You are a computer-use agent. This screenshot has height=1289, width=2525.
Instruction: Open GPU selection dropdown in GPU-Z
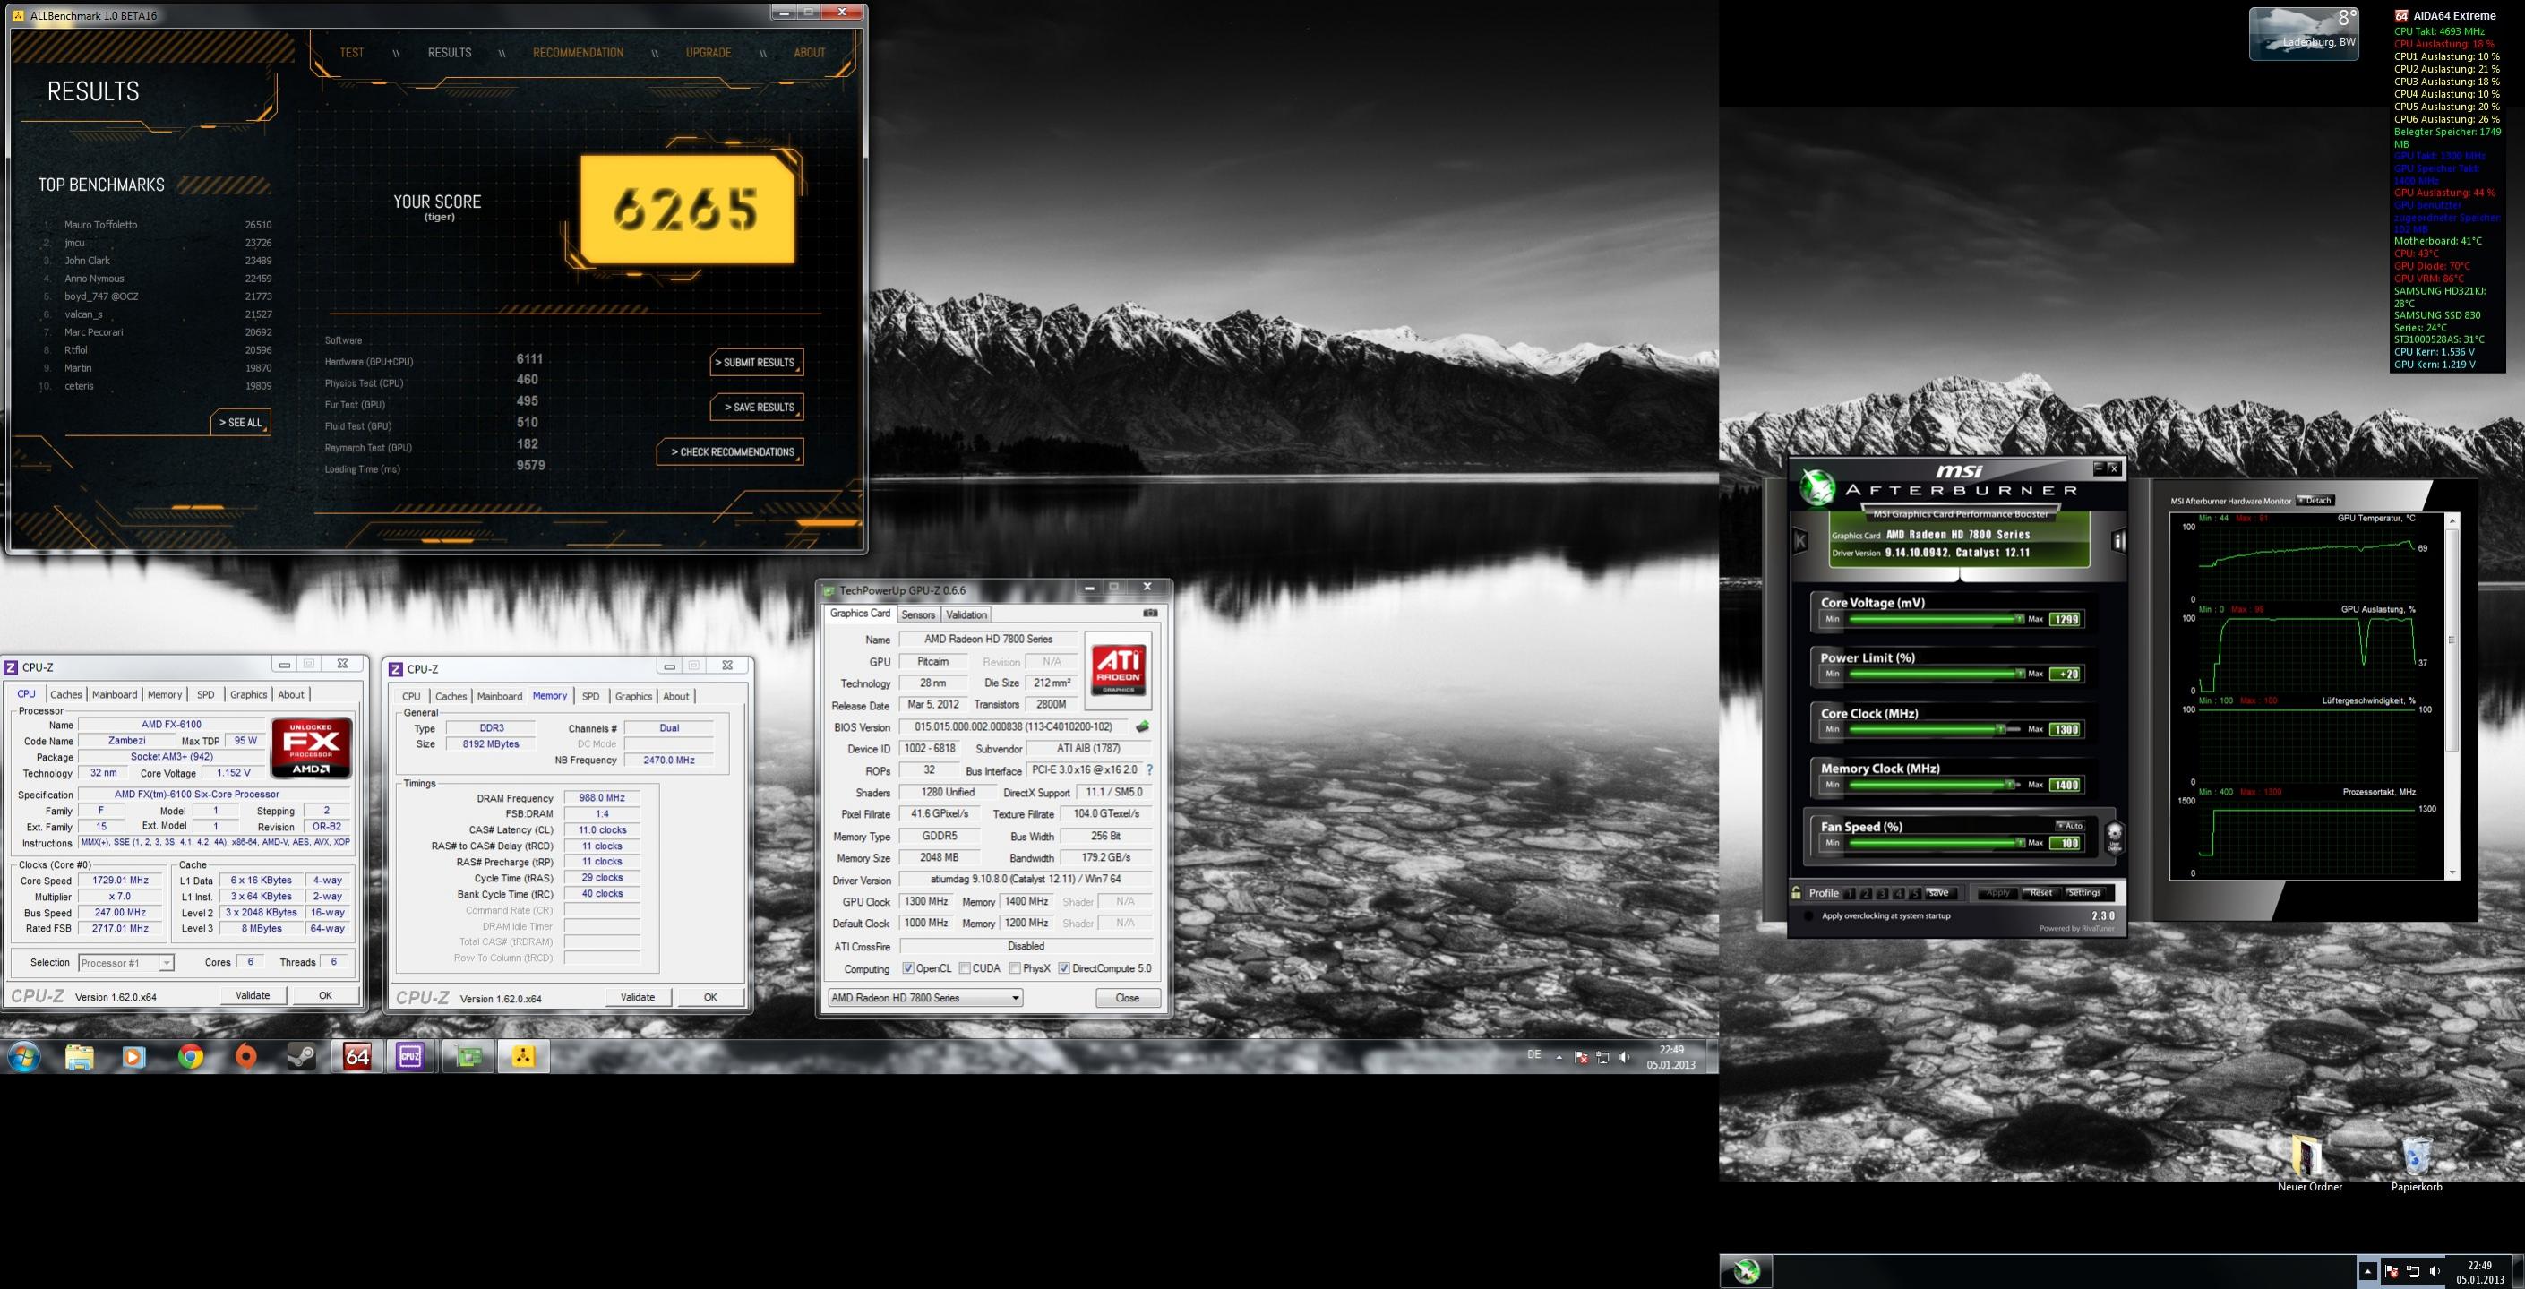pyautogui.click(x=1016, y=998)
